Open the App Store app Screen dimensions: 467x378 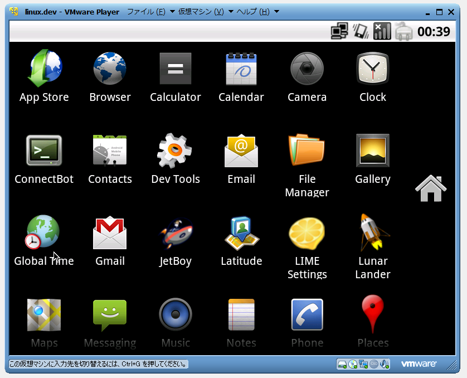point(44,69)
